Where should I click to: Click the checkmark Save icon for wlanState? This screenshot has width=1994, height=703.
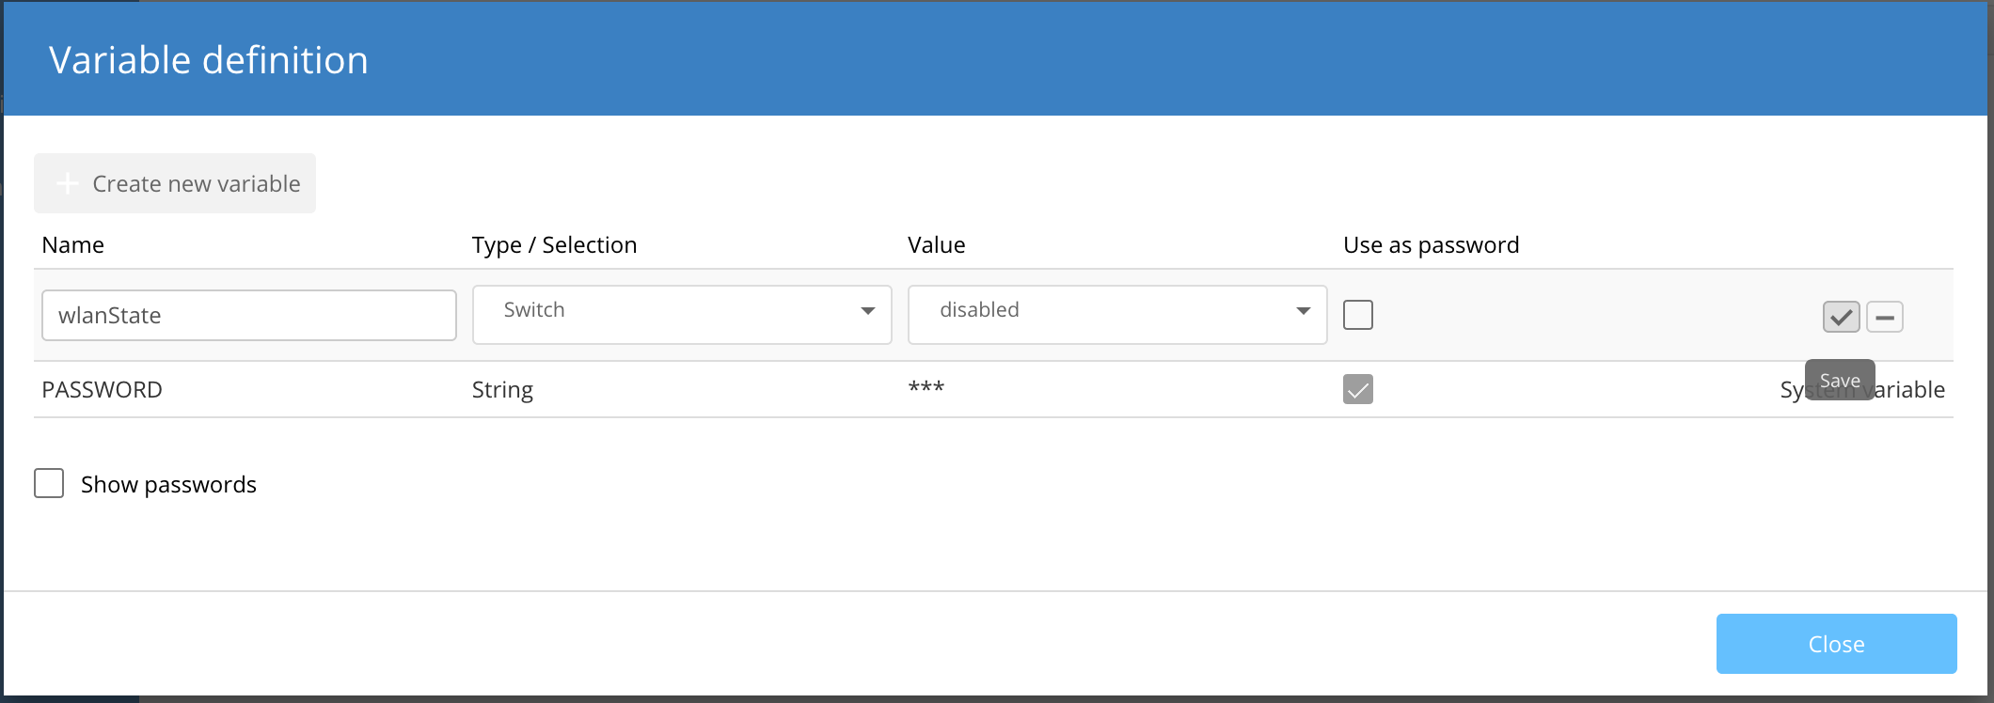1841,317
